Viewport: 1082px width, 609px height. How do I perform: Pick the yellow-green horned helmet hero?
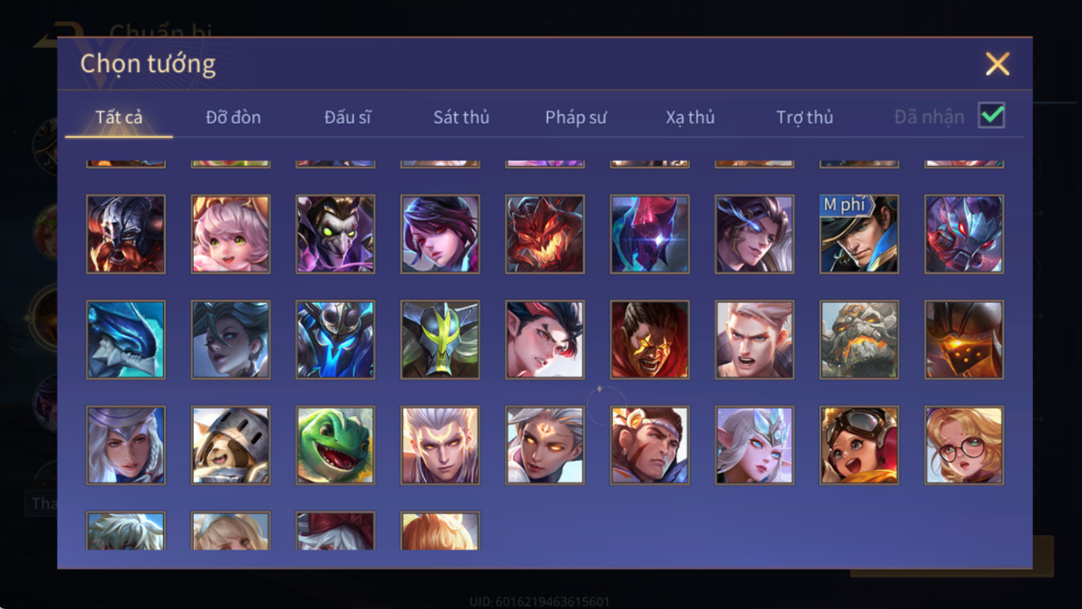click(440, 340)
